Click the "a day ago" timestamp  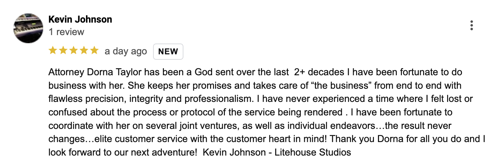[x=126, y=51]
